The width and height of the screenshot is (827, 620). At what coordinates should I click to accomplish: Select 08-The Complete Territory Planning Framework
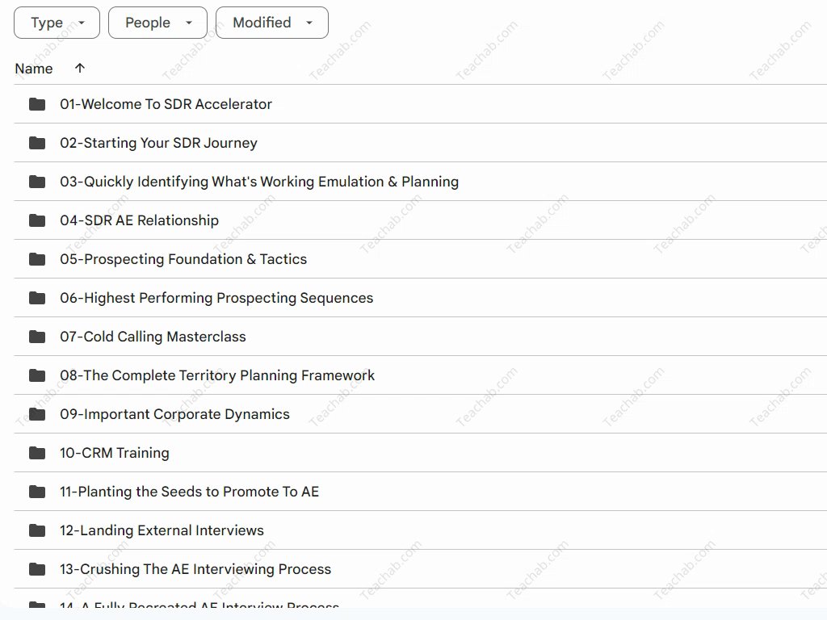click(x=217, y=375)
